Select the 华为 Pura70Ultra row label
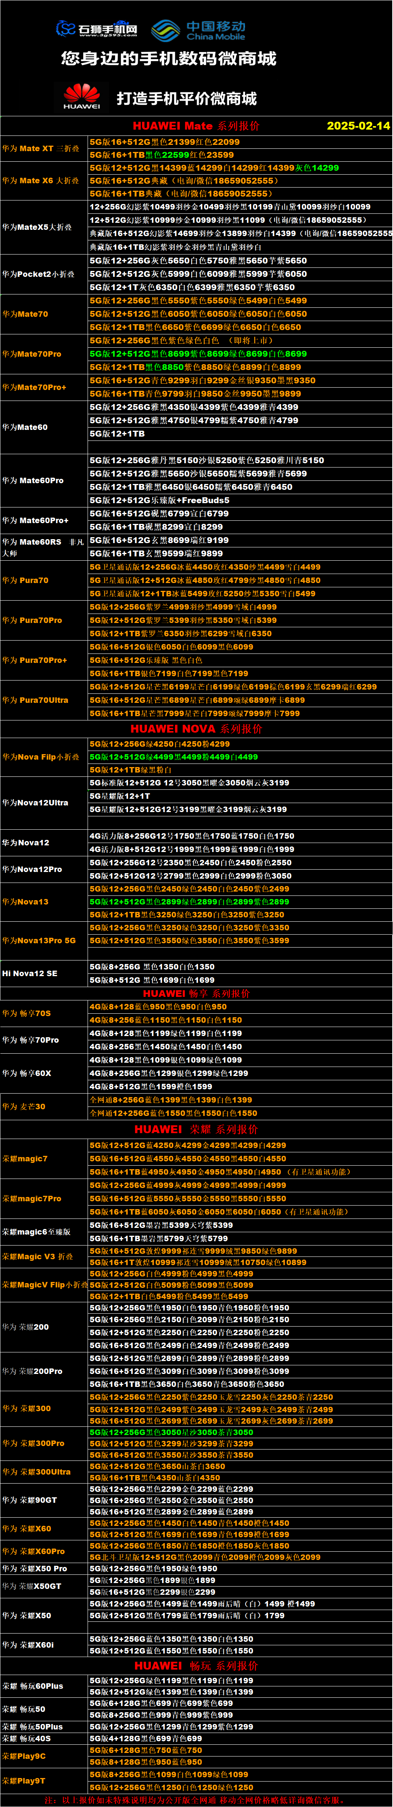Image resolution: width=393 pixels, height=1807 pixels. coord(35,700)
